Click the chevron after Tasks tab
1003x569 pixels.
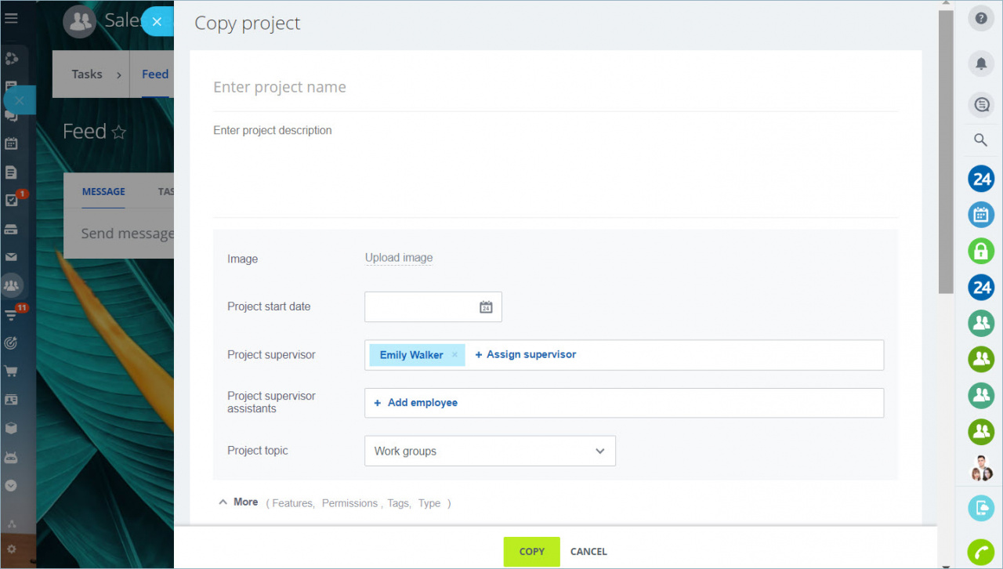pyautogui.click(x=119, y=75)
